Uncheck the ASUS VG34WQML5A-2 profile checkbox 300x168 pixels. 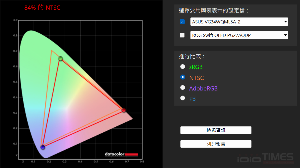[182, 22]
